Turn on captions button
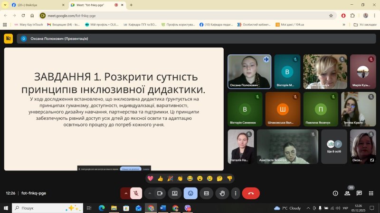Viewport: 380px width, 213px height. [206, 193]
